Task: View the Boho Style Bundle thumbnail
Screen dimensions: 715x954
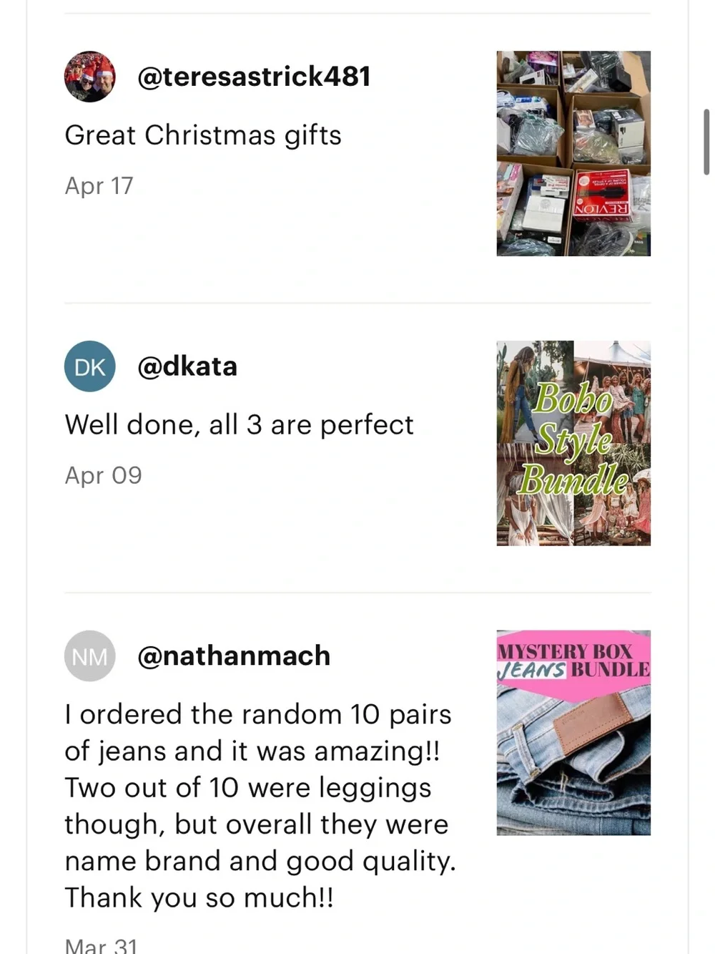Action: coord(573,443)
